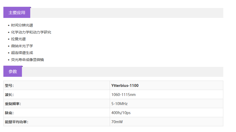Screen dimensions: 236x132
Task: Click the 主要应用 purple section tab
Action: click(x=17, y=13)
